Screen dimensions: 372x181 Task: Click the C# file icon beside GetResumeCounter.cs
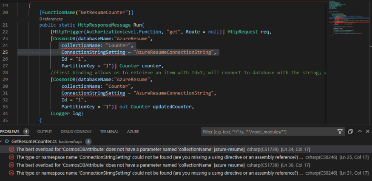pyautogui.click(x=7, y=142)
